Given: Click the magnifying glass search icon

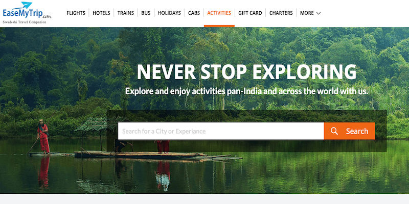Looking at the screenshot, I should (334, 131).
